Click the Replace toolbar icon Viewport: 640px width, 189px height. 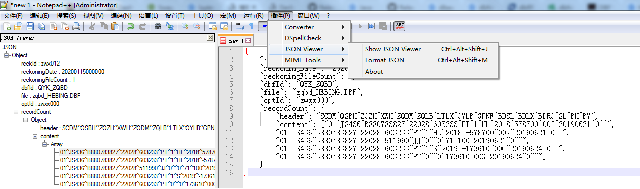point(169,26)
